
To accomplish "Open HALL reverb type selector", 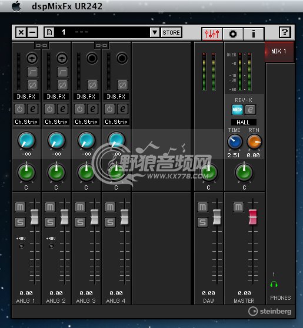I will point(244,122).
